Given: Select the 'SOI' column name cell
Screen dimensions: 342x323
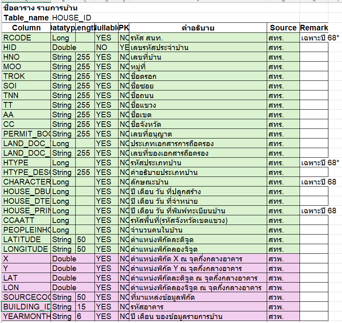Looking at the screenshot, I should (26, 86).
